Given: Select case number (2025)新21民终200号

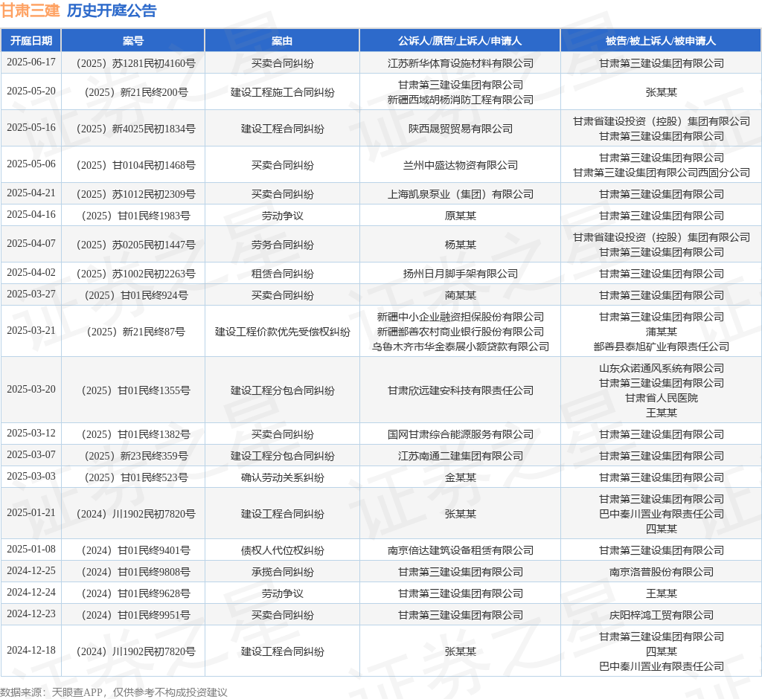Looking at the screenshot, I should tap(136, 92).
